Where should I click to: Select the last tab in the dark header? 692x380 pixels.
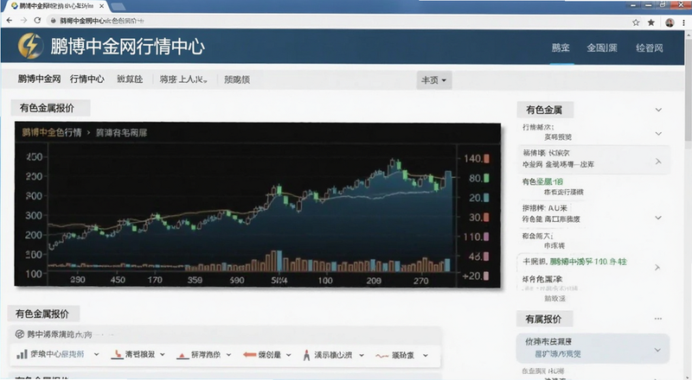pos(650,48)
